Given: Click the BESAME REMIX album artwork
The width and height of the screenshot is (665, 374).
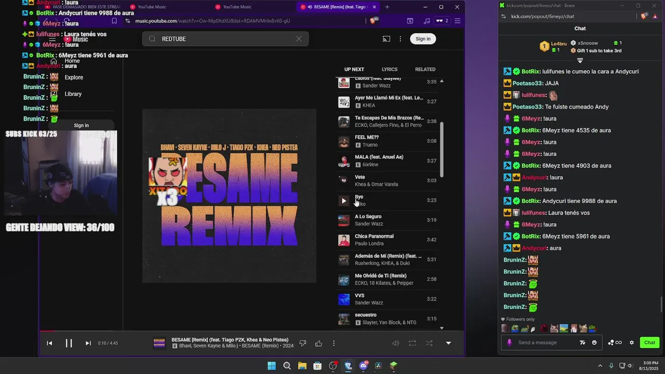Looking at the screenshot, I should 229,196.
